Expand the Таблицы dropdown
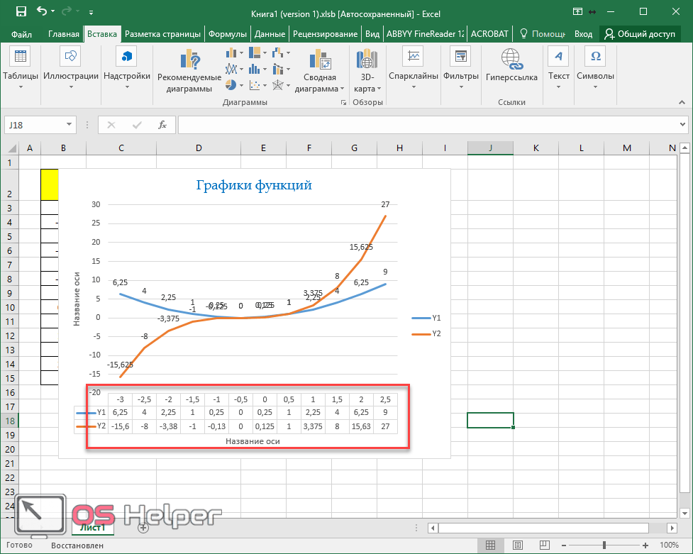Viewport: 693px width, 554px height. tap(21, 87)
